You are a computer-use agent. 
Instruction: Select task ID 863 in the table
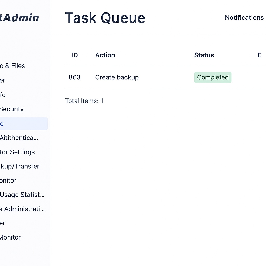(x=75, y=77)
